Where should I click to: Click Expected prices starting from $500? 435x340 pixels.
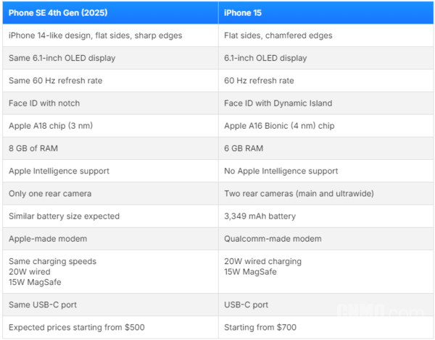[77, 327]
